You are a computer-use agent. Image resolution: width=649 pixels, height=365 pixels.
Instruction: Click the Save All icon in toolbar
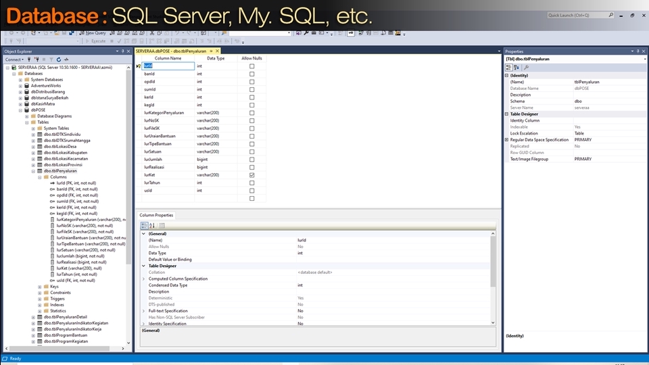pos(71,32)
